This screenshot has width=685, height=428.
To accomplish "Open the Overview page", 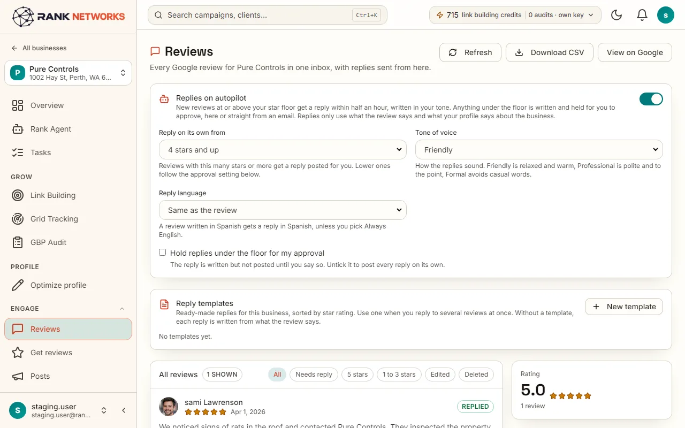I will tap(68, 105).
